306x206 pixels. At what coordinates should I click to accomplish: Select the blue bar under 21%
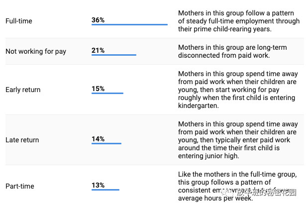pos(114,55)
